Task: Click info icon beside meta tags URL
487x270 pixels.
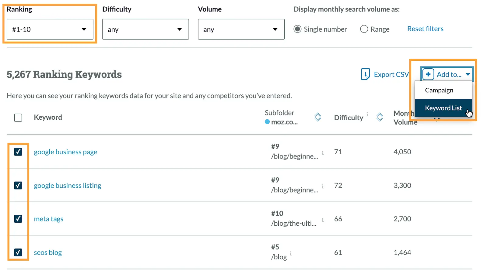Action: (323, 220)
